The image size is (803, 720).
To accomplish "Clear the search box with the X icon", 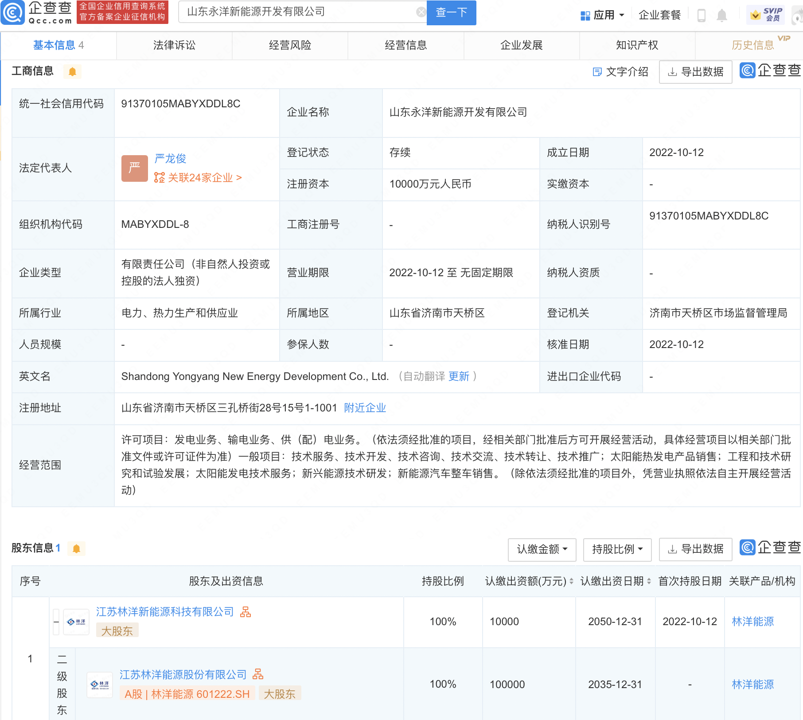I will (x=421, y=12).
